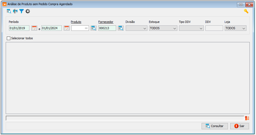The width and height of the screenshot is (256, 135).
Task: Open the blue filter funnel icon
Action: pyautogui.click(x=21, y=11)
